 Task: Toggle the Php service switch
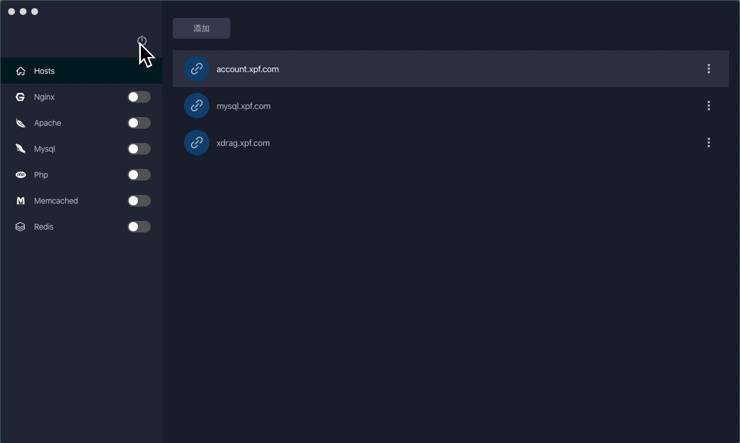[139, 175]
